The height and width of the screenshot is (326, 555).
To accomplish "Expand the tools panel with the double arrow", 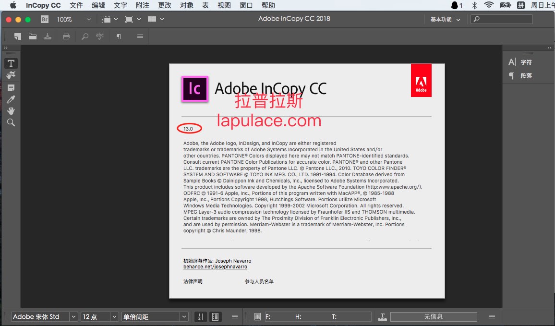I will 6,48.
